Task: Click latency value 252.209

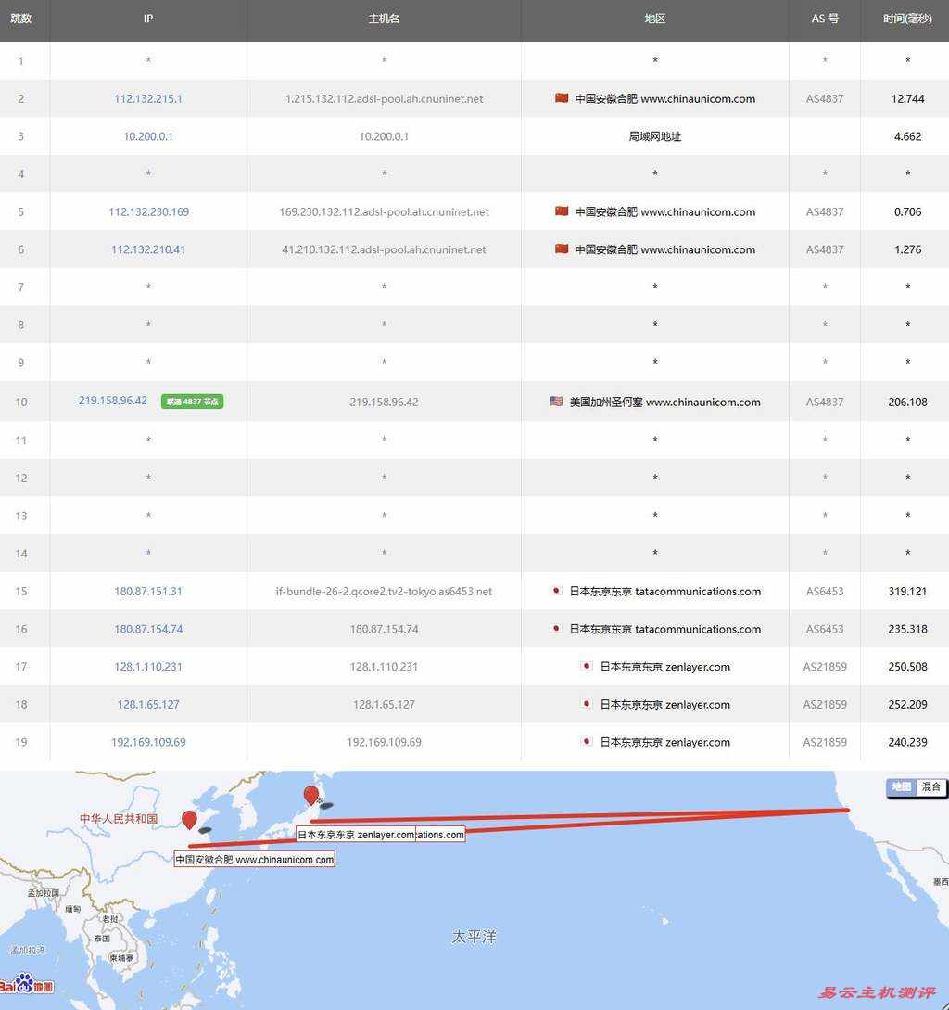Action: 908,705
